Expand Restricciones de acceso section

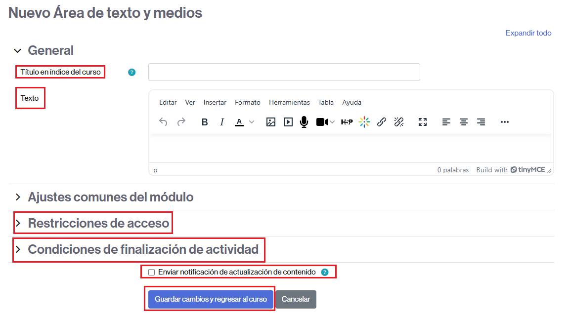[18, 223]
